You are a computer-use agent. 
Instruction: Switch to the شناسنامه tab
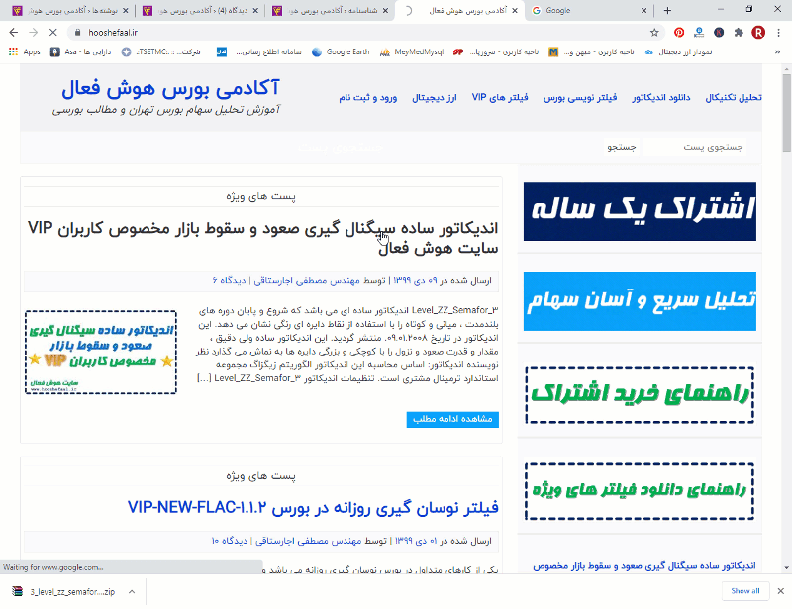coord(333,11)
